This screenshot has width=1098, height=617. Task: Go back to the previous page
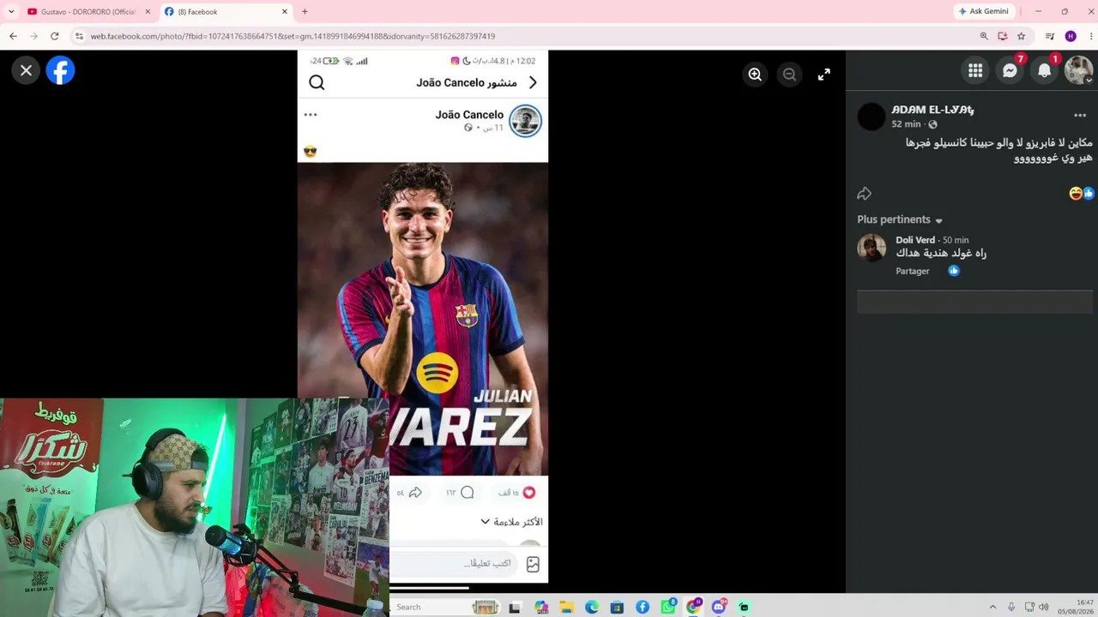(13, 36)
